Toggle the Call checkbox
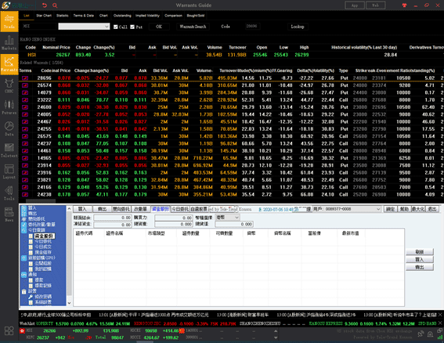Screen dimensions: 444x343 click(x=116, y=27)
